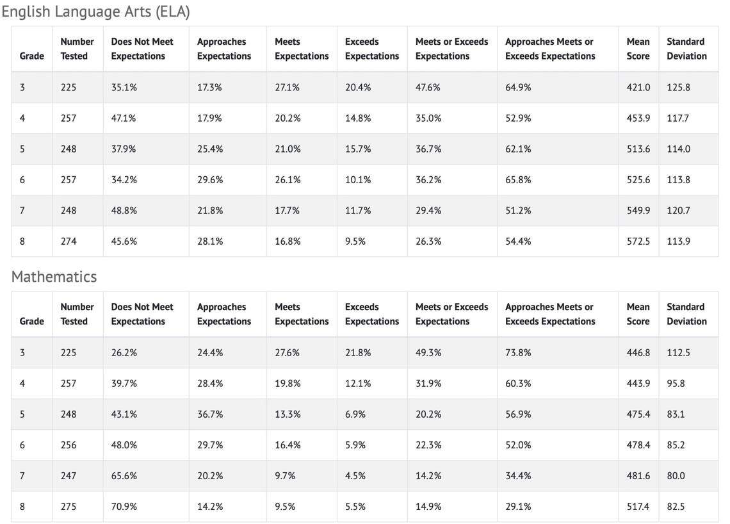Select ELA table's Mean Score column header

638,49
